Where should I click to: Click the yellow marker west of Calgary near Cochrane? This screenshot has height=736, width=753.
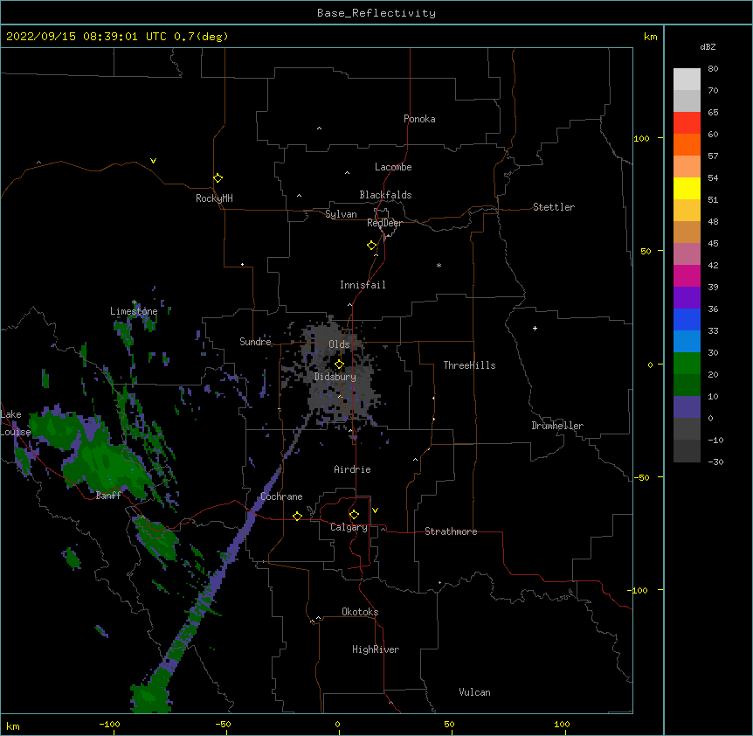[x=297, y=516]
